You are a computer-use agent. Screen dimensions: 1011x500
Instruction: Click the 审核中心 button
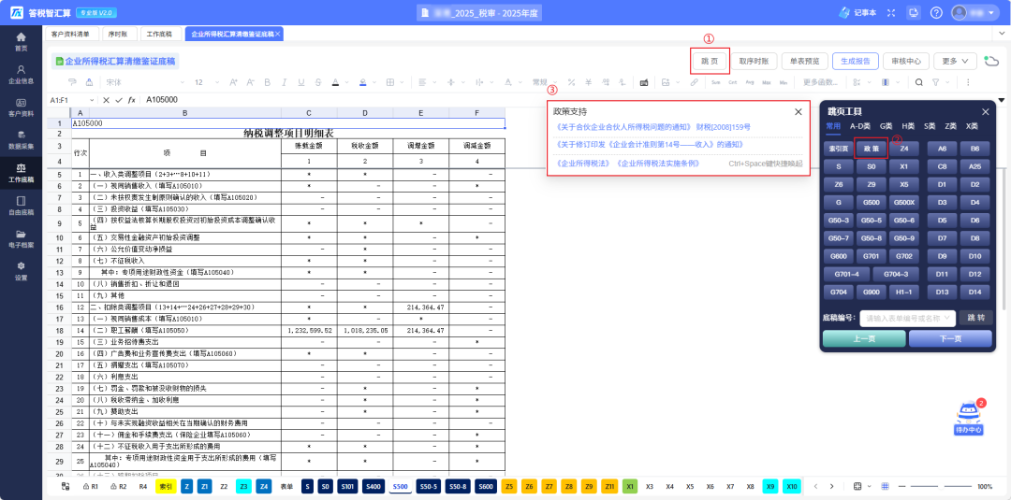(x=906, y=61)
